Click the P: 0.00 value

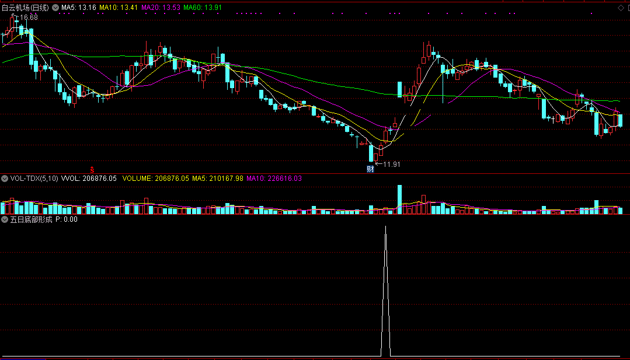coord(67,219)
